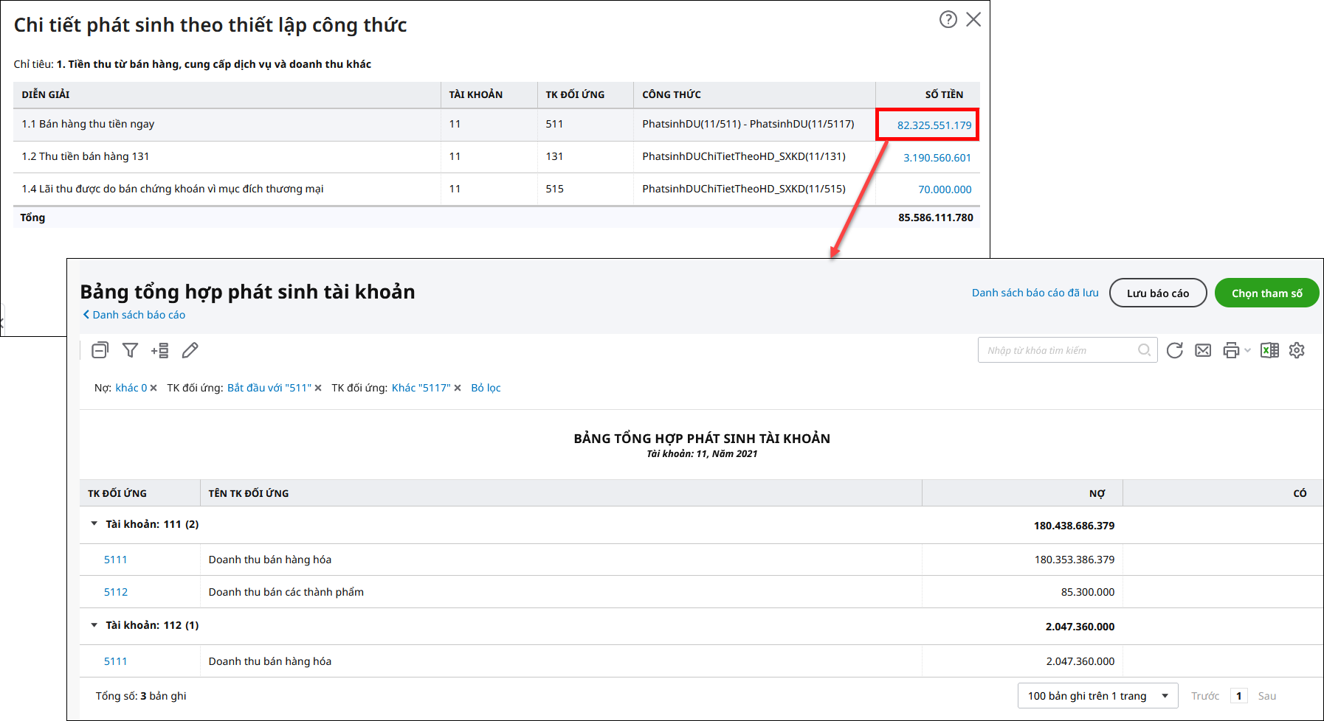Image resolution: width=1324 pixels, height=721 pixels.
Task: Remove the 'Bắt đầu với 511' filter
Action: point(318,389)
